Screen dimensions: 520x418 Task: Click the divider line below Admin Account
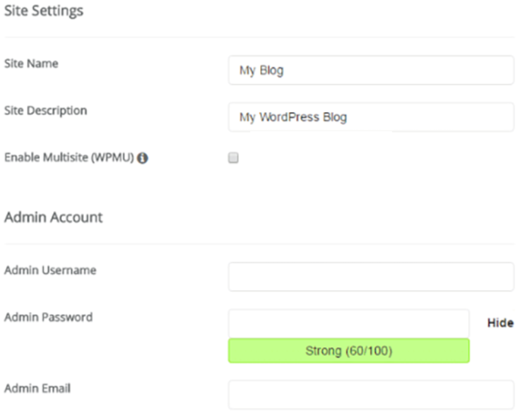pyautogui.click(x=259, y=244)
